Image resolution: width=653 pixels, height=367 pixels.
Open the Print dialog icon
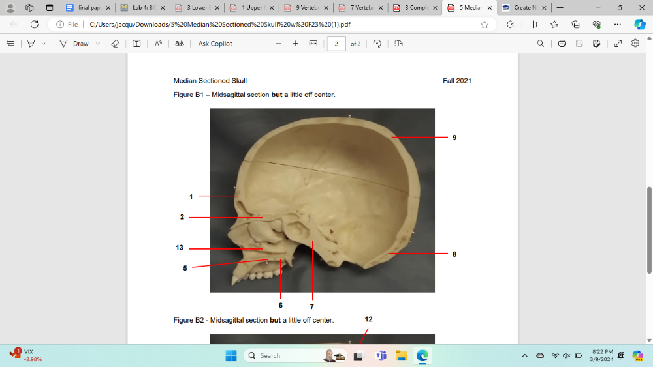click(562, 44)
